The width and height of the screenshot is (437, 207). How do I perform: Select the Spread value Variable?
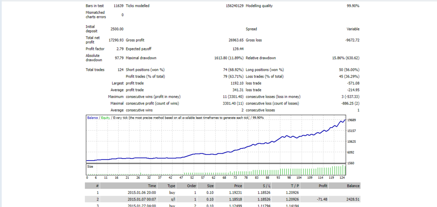tap(354, 29)
